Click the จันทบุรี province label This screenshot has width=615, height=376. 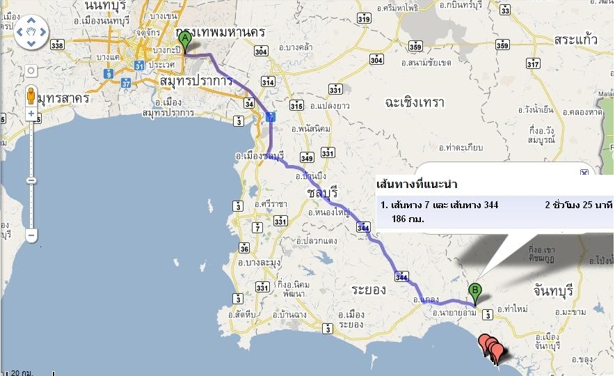click(x=553, y=291)
